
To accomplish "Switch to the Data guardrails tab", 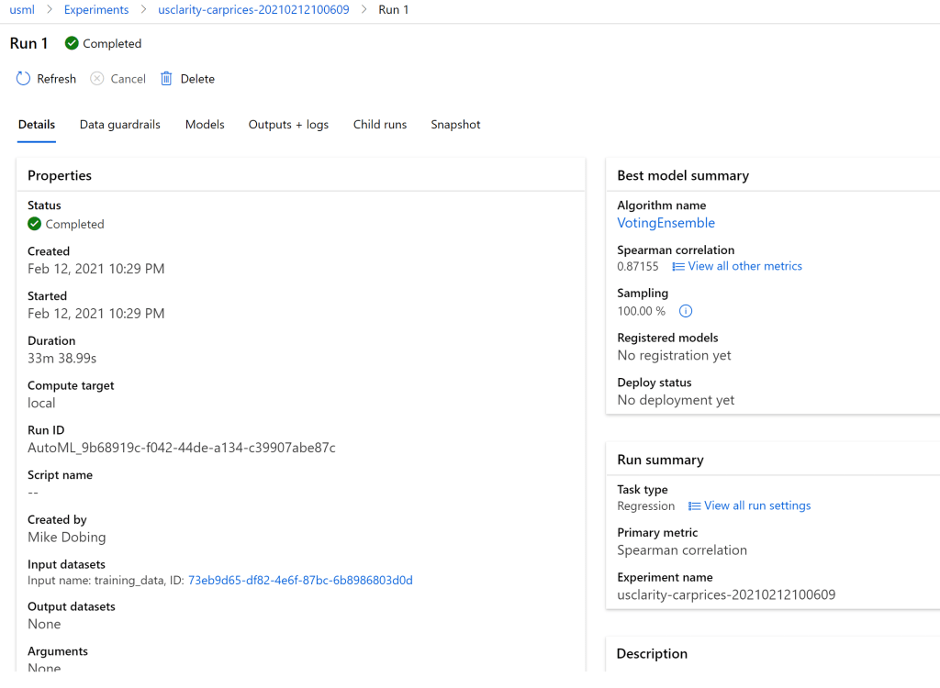I will click(120, 125).
